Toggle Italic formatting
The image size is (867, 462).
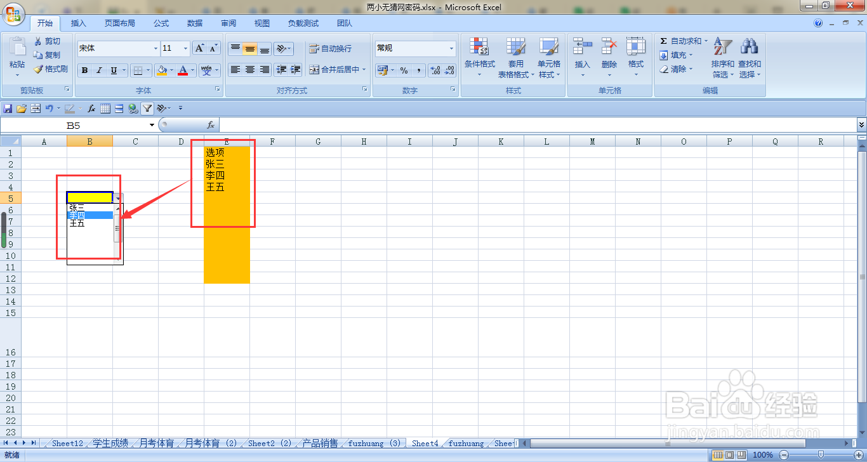pyautogui.click(x=99, y=70)
